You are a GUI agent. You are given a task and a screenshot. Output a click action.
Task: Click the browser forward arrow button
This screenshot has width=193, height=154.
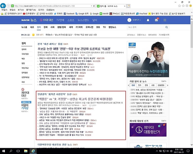click(8, 6)
